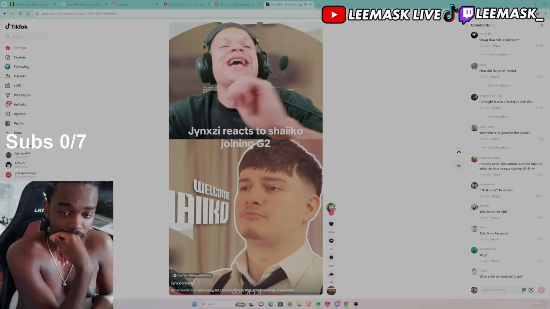Viewport: 550px width, 309px height.
Task: Click the TikTok search field
Action: point(27,36)
